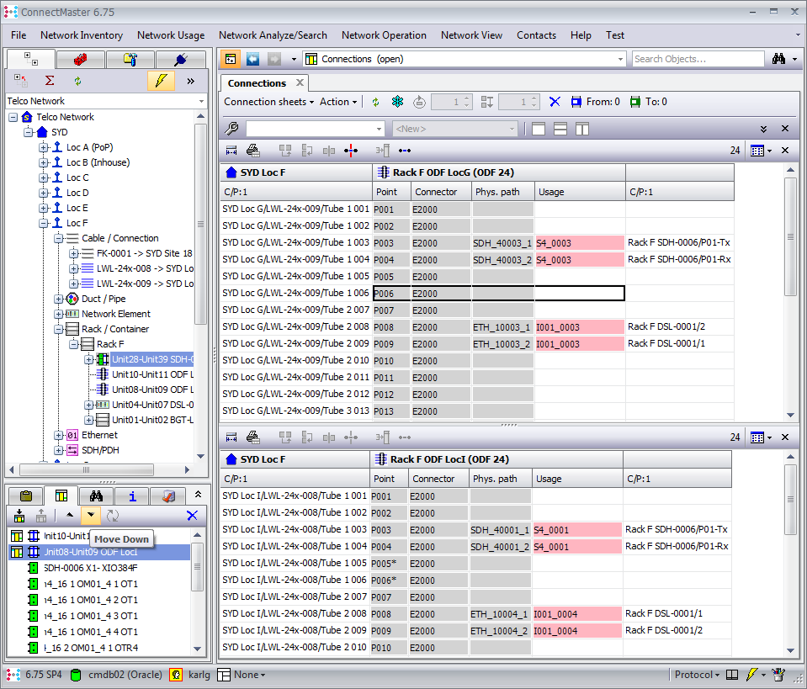
Task: Collapse the Loc F tree node
Action: [44, 223]
